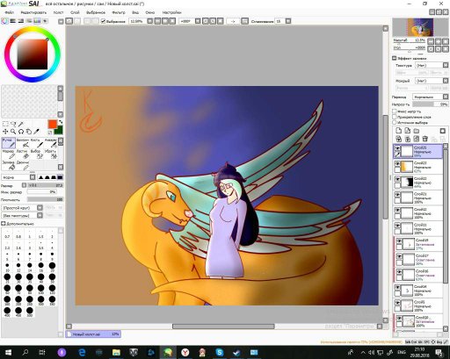The width and height of the screenshot is (450, 359).
Task: Enable Фикс. непр-ть (preserve opacity) checkbox
Action: (395, 111)
